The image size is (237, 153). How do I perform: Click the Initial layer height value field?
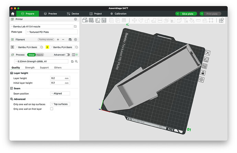coord(60,83)
